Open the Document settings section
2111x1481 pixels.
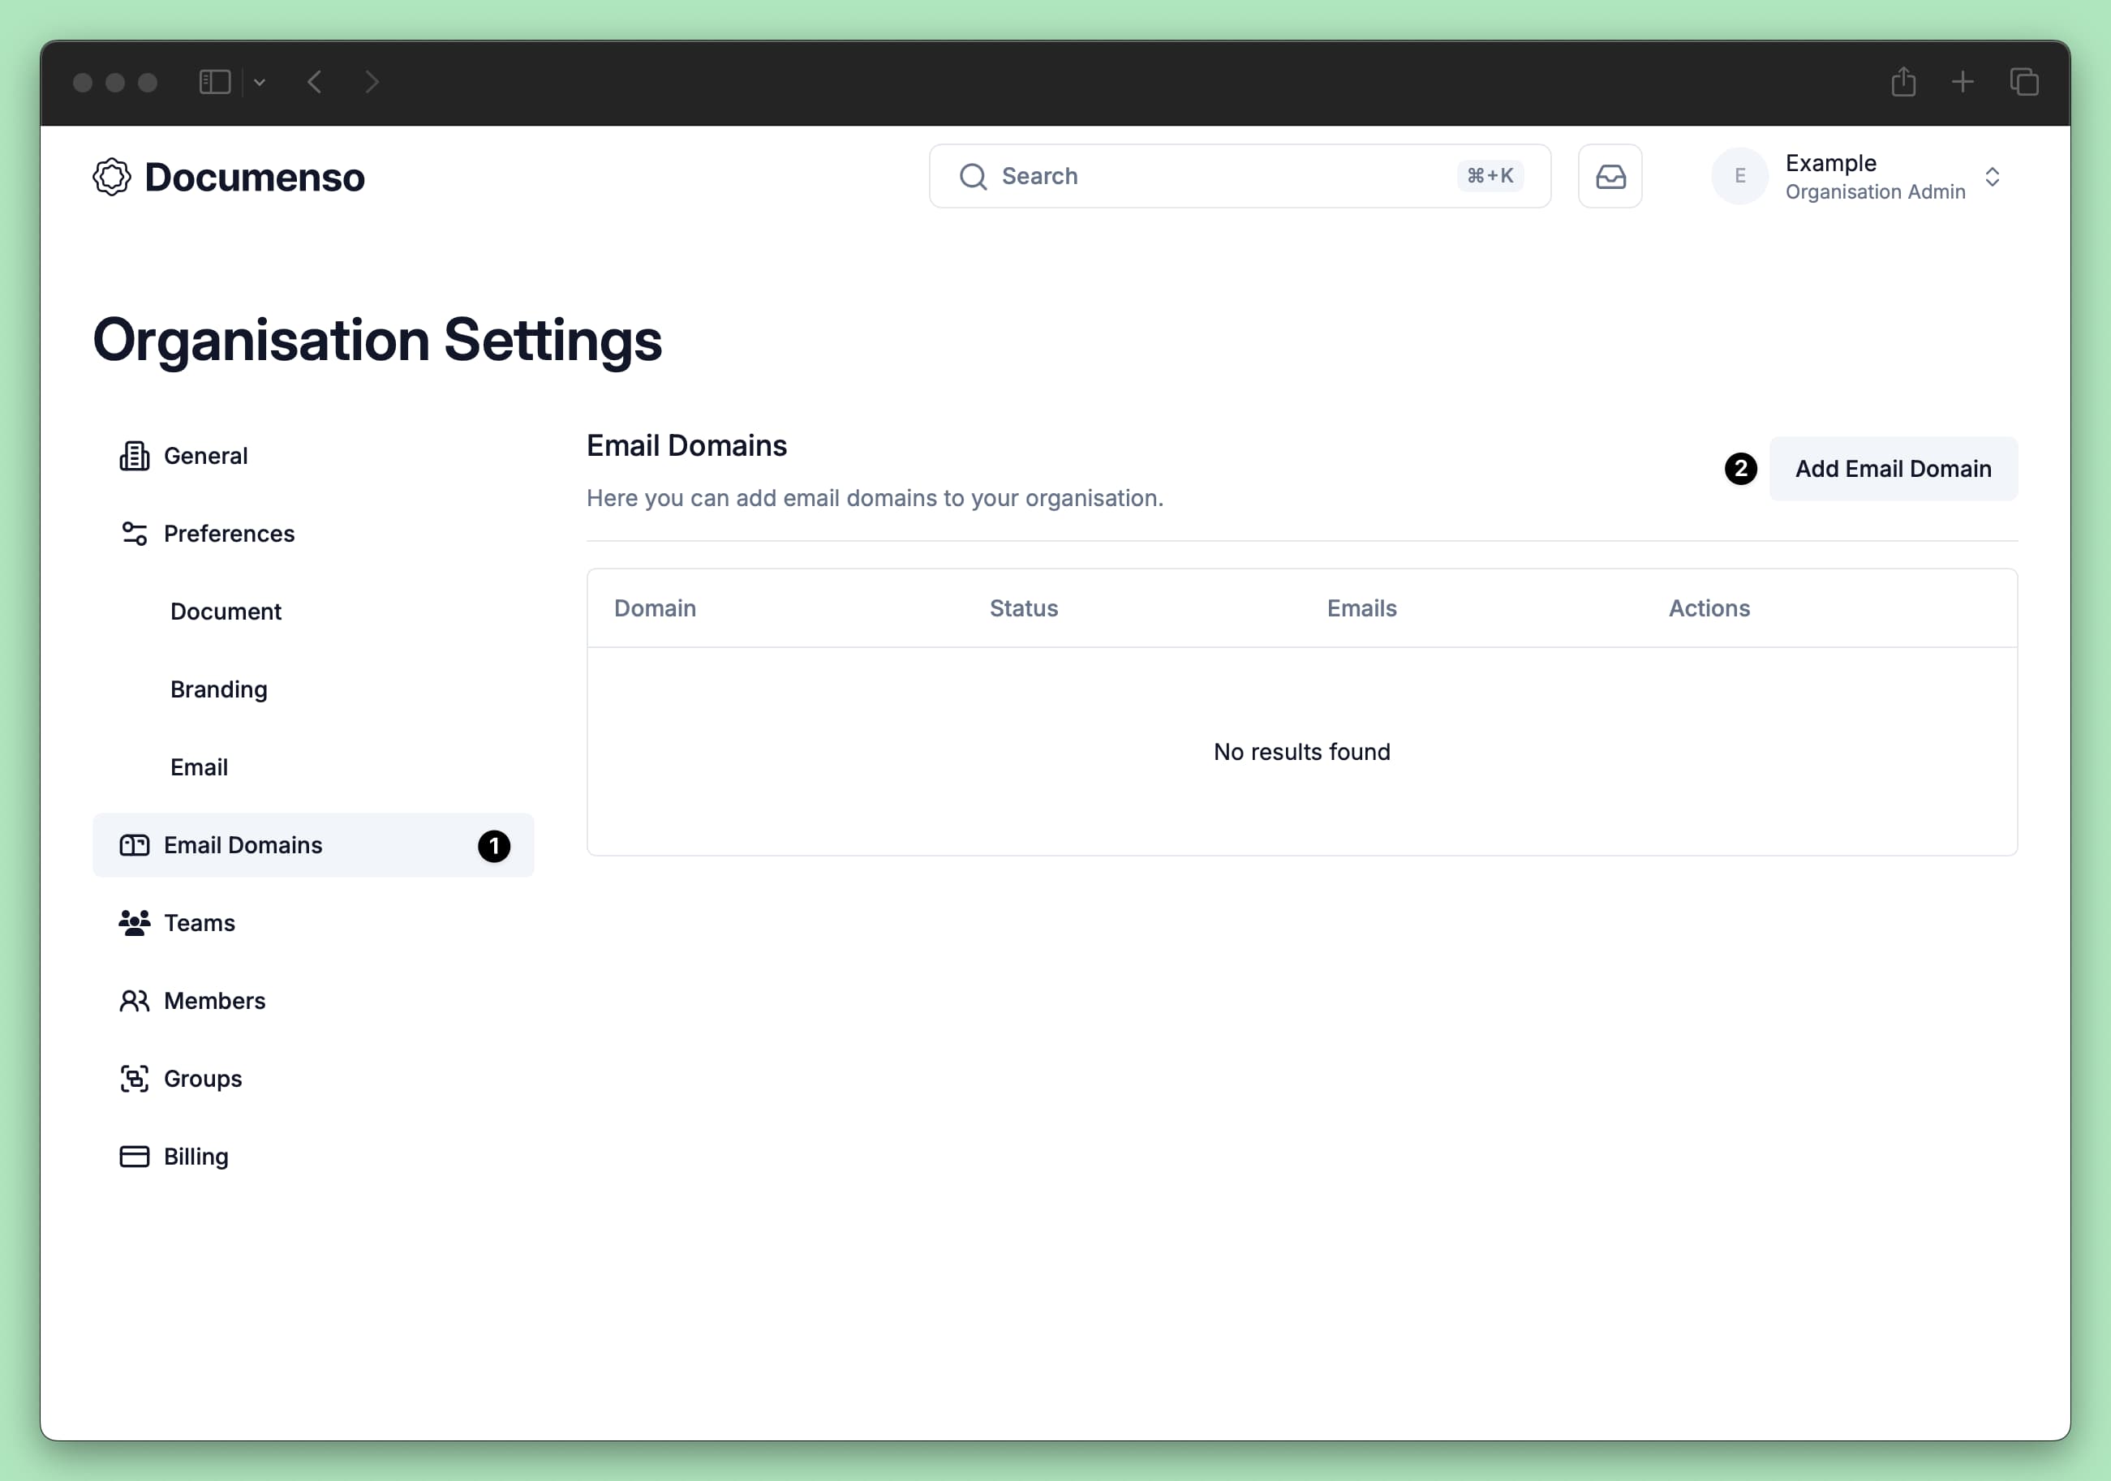[226, 611]
